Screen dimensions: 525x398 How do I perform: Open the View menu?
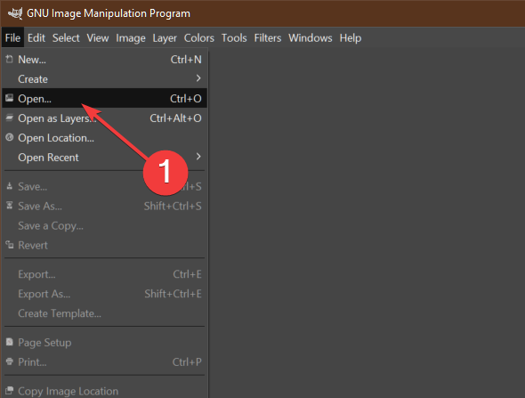tap(98, 38)
